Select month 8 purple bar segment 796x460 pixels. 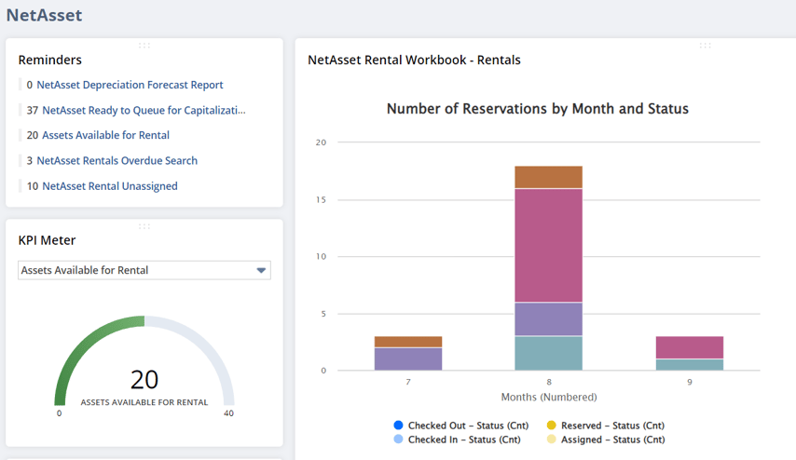click(x=548, y=319)
